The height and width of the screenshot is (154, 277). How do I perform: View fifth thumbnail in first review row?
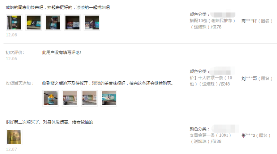point(92,22)
